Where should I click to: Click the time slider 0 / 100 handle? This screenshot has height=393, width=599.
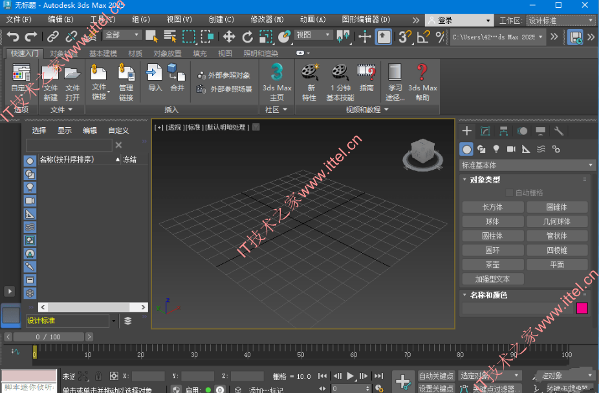(49, 337)
